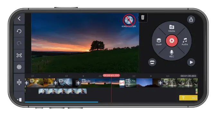
Task: Open the share export icon
Action: coord(191,19)
